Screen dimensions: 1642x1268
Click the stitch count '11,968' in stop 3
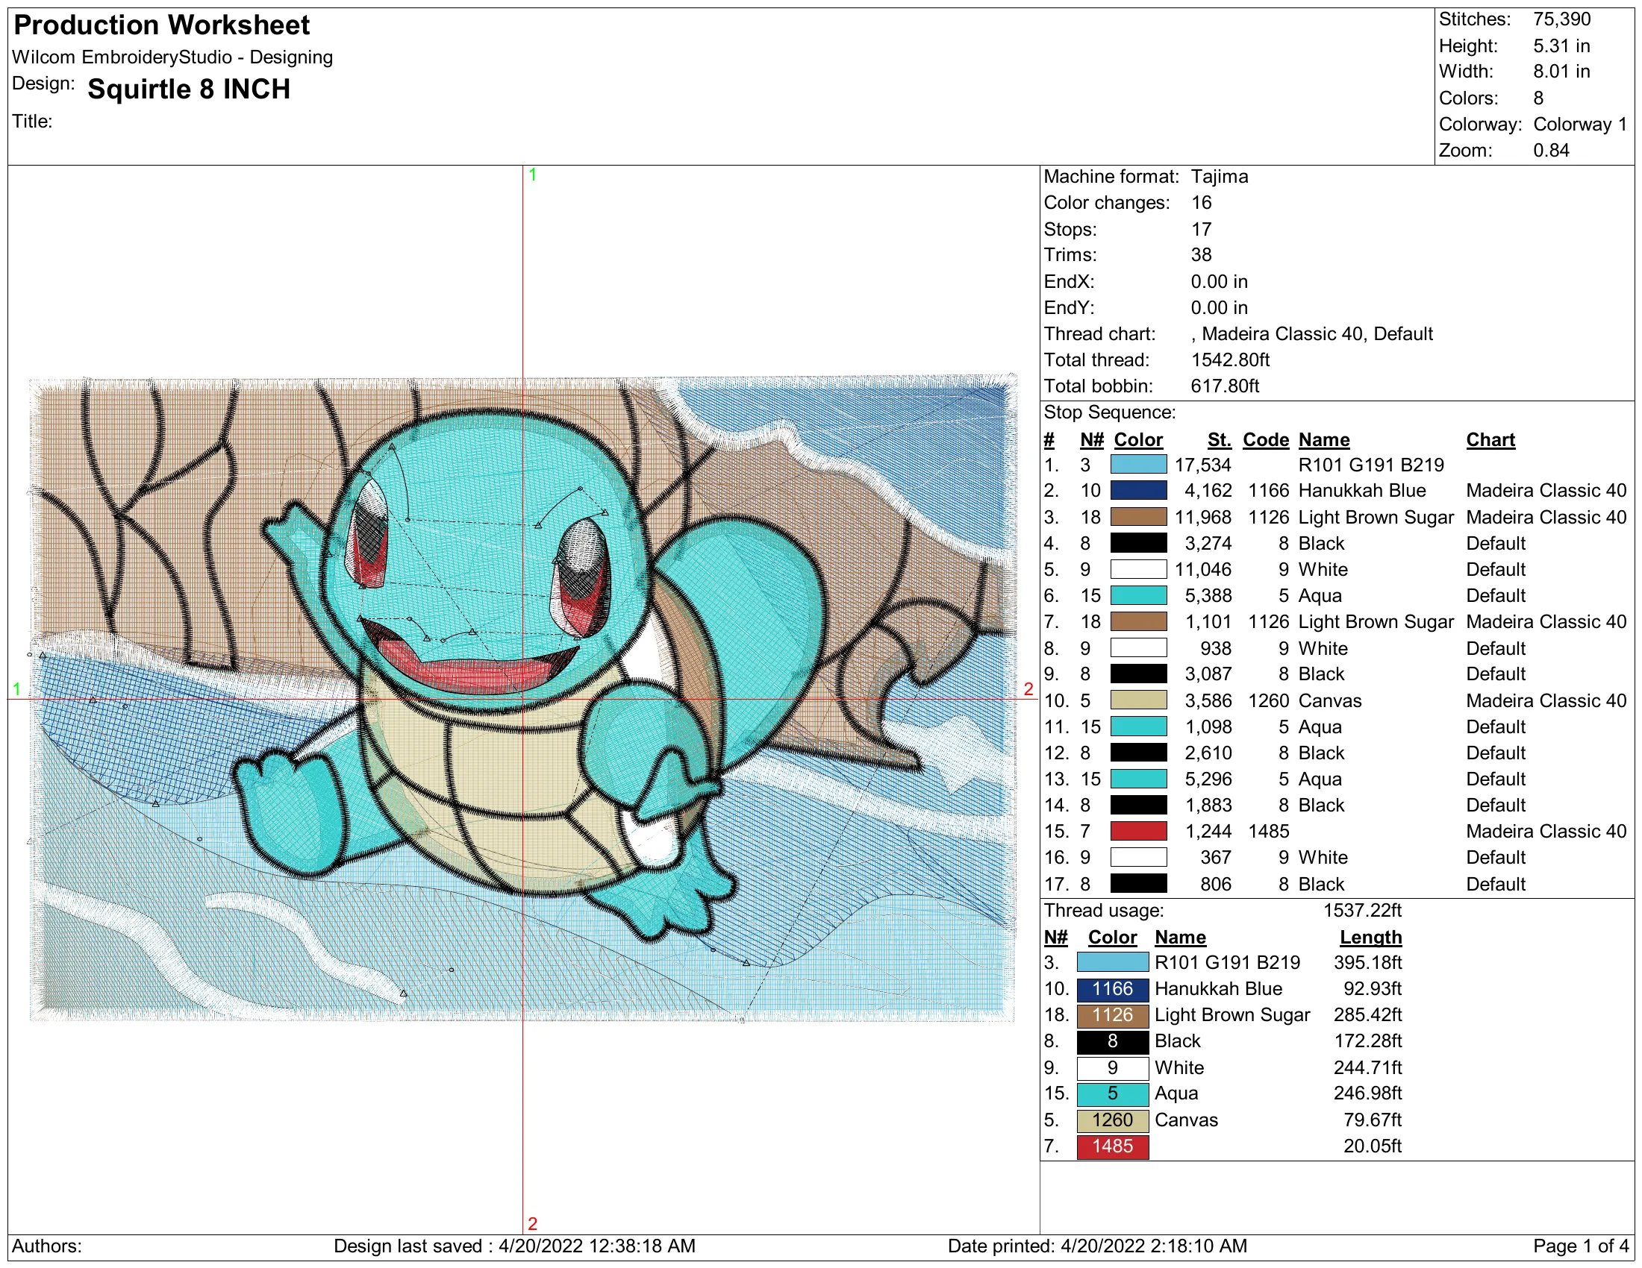1203,518
